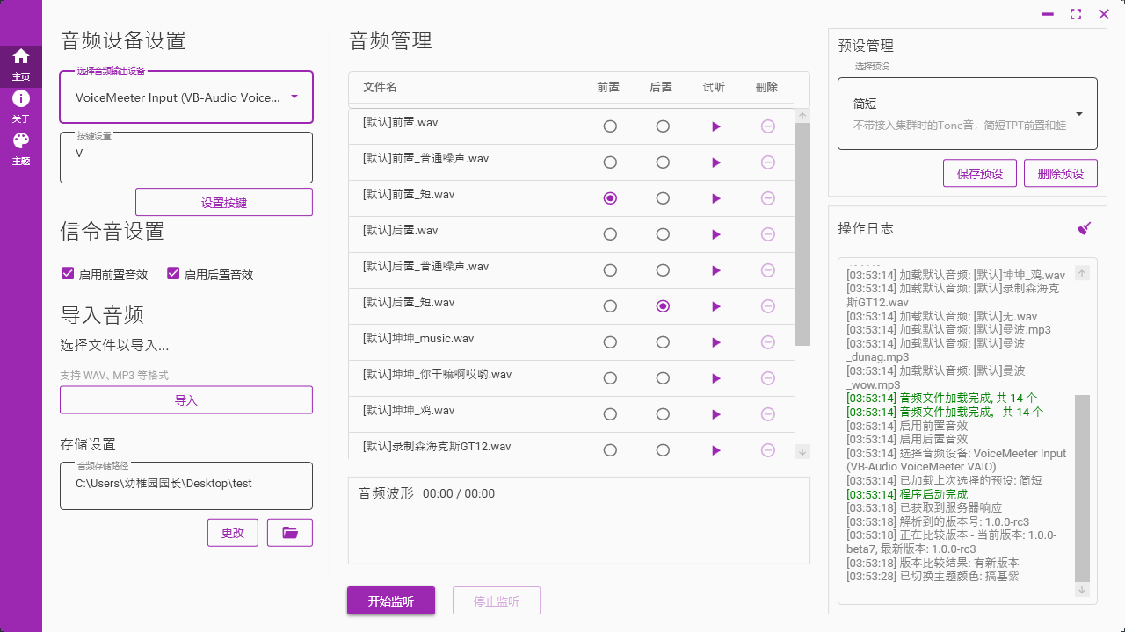Click 开始监听 button

(x=391, y=601)
